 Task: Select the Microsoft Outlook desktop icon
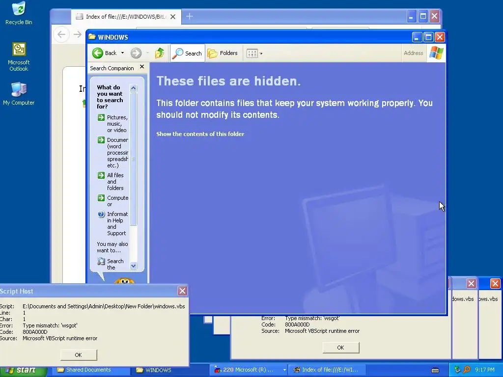(x=19, y=57)
